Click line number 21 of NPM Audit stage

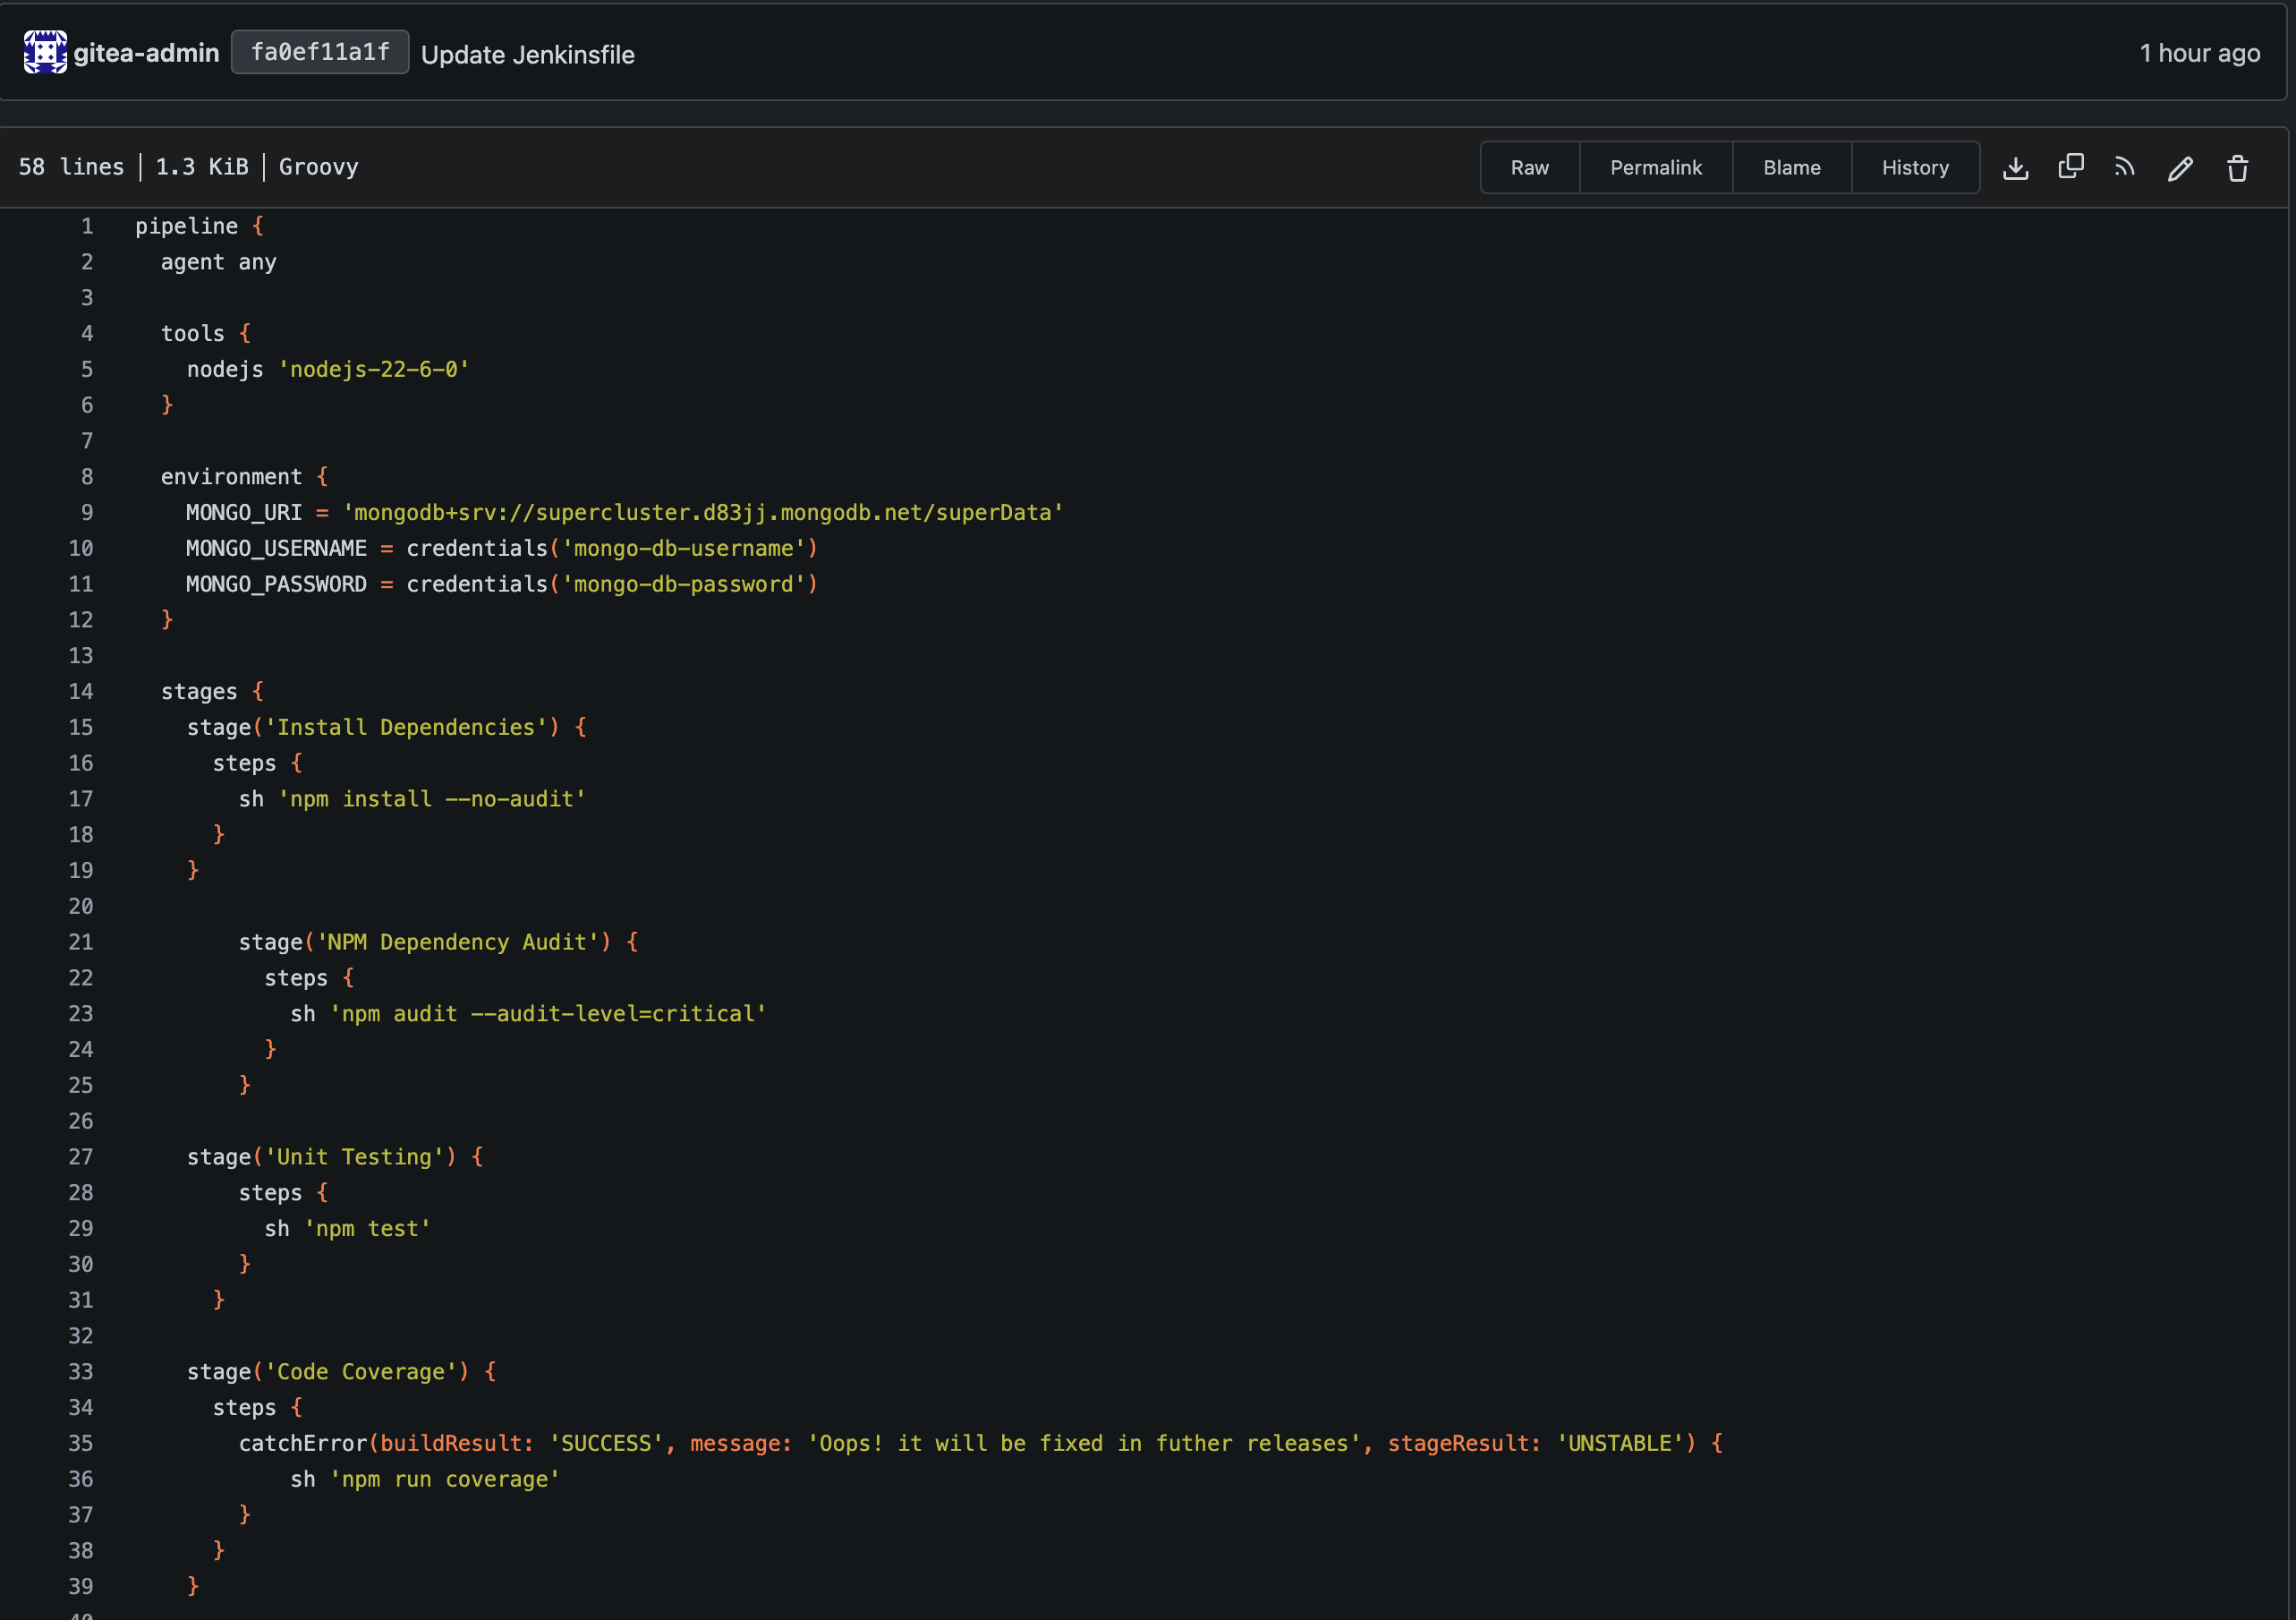81,942
